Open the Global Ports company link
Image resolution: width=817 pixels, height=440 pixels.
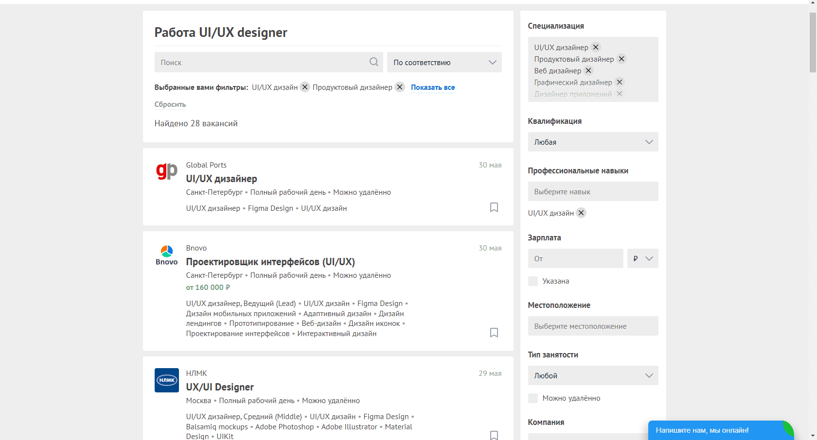pos(206,165)
